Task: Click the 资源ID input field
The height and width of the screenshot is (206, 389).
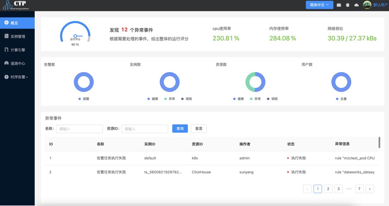Action: (x=145, y=129)
